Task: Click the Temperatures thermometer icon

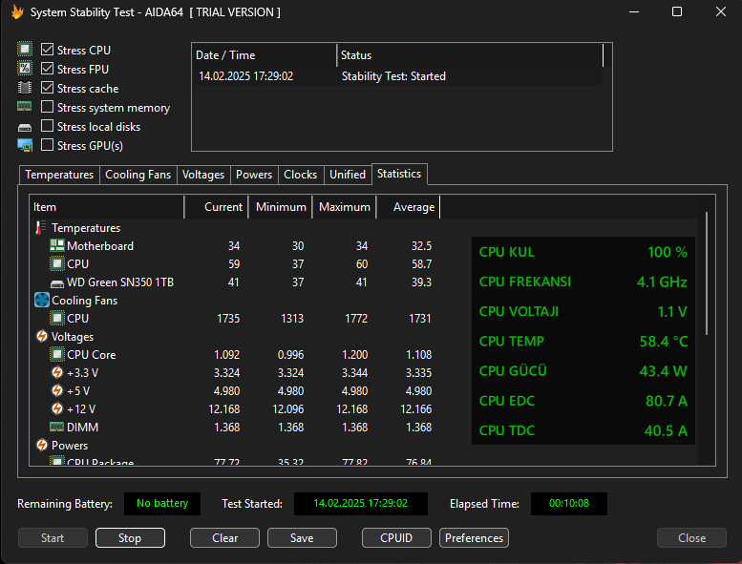Action: pyautogui.click(x=41, y=227)
